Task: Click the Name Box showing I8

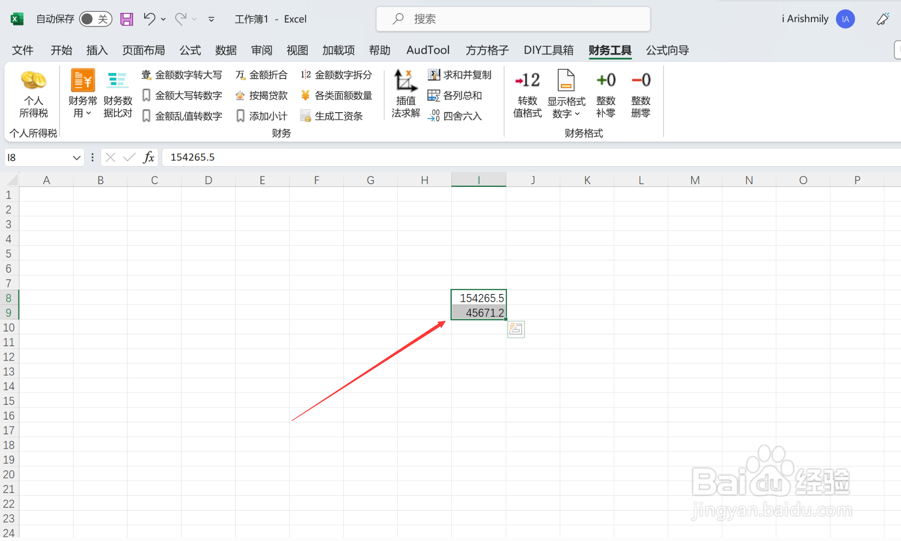Action: click(38, 157)
